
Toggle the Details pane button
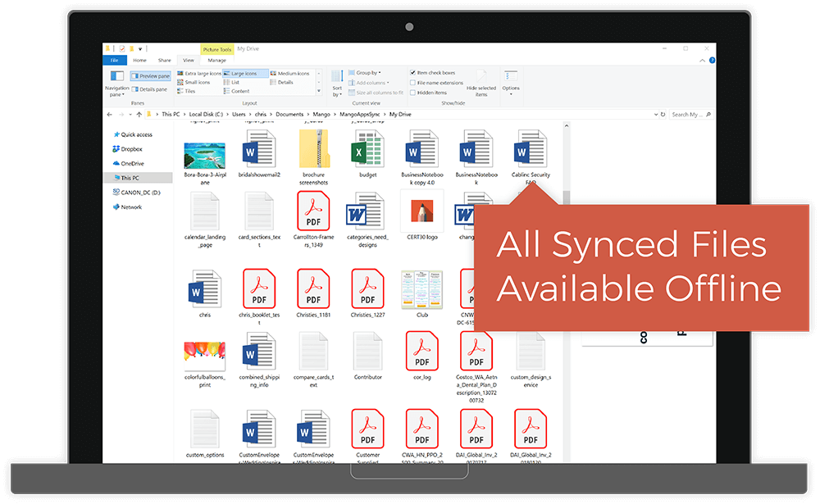[148, 89]
